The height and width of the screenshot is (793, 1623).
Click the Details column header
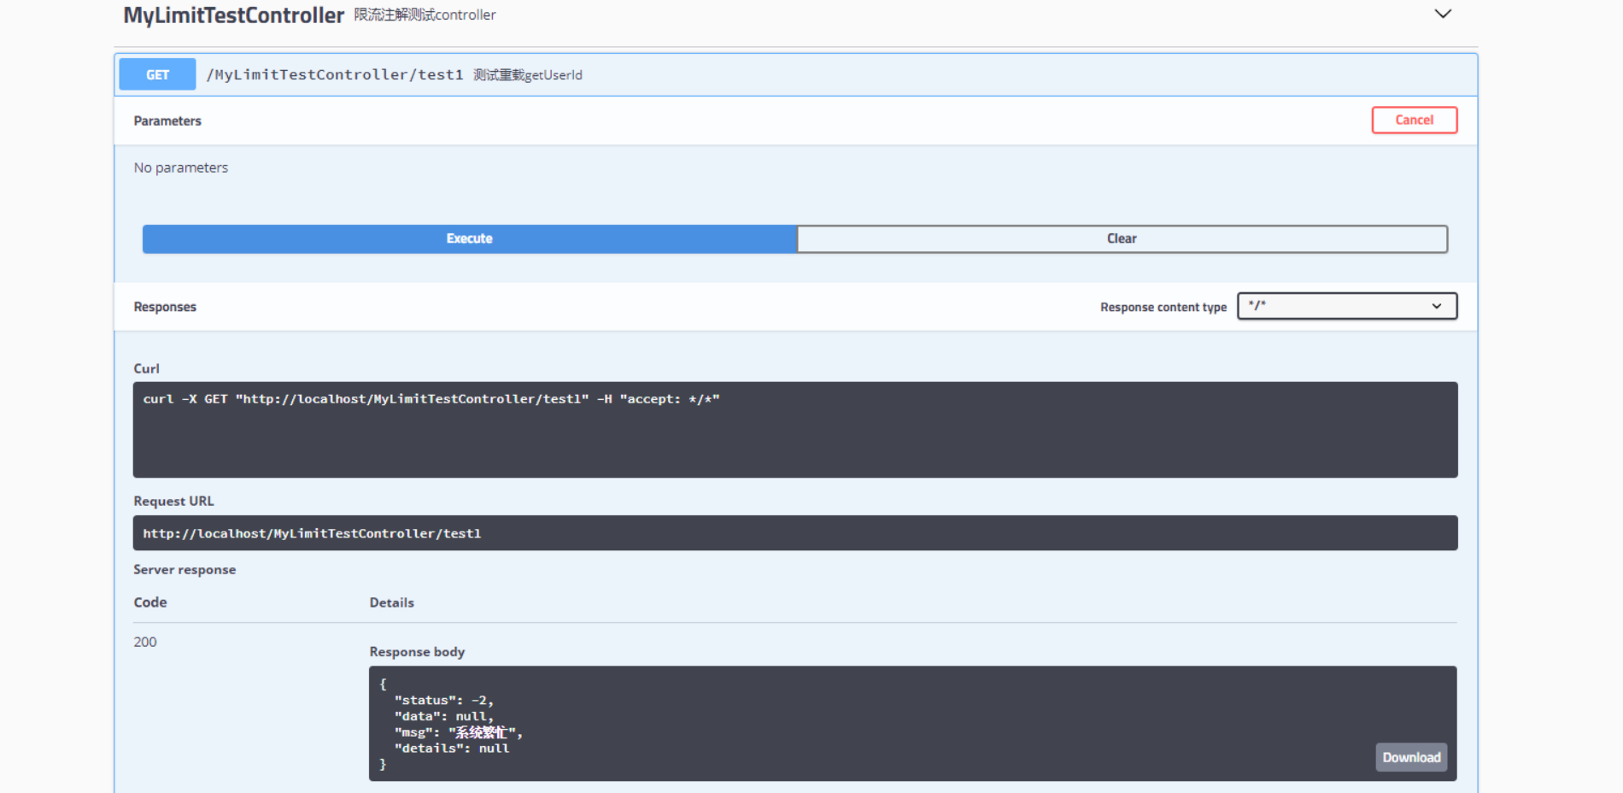[391, 602]
